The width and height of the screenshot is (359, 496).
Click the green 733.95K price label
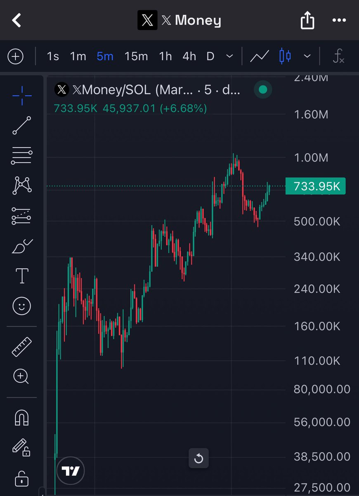315,186
